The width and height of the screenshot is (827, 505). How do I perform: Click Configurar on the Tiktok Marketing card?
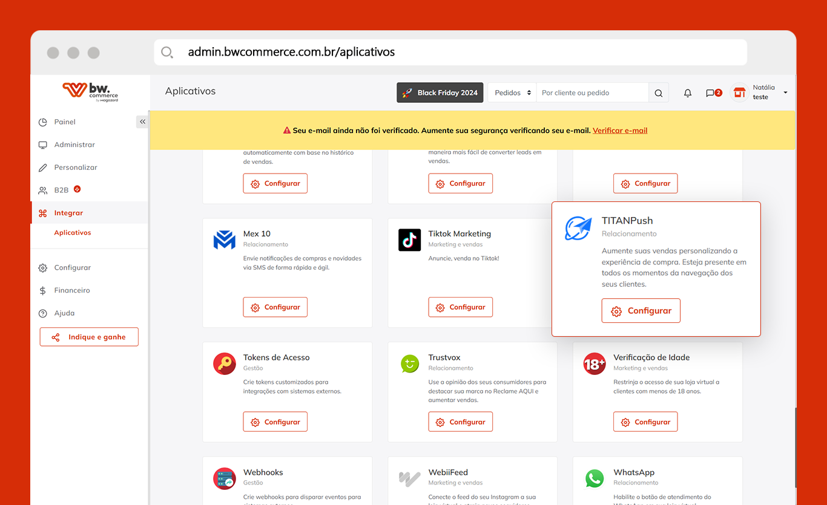461,307
